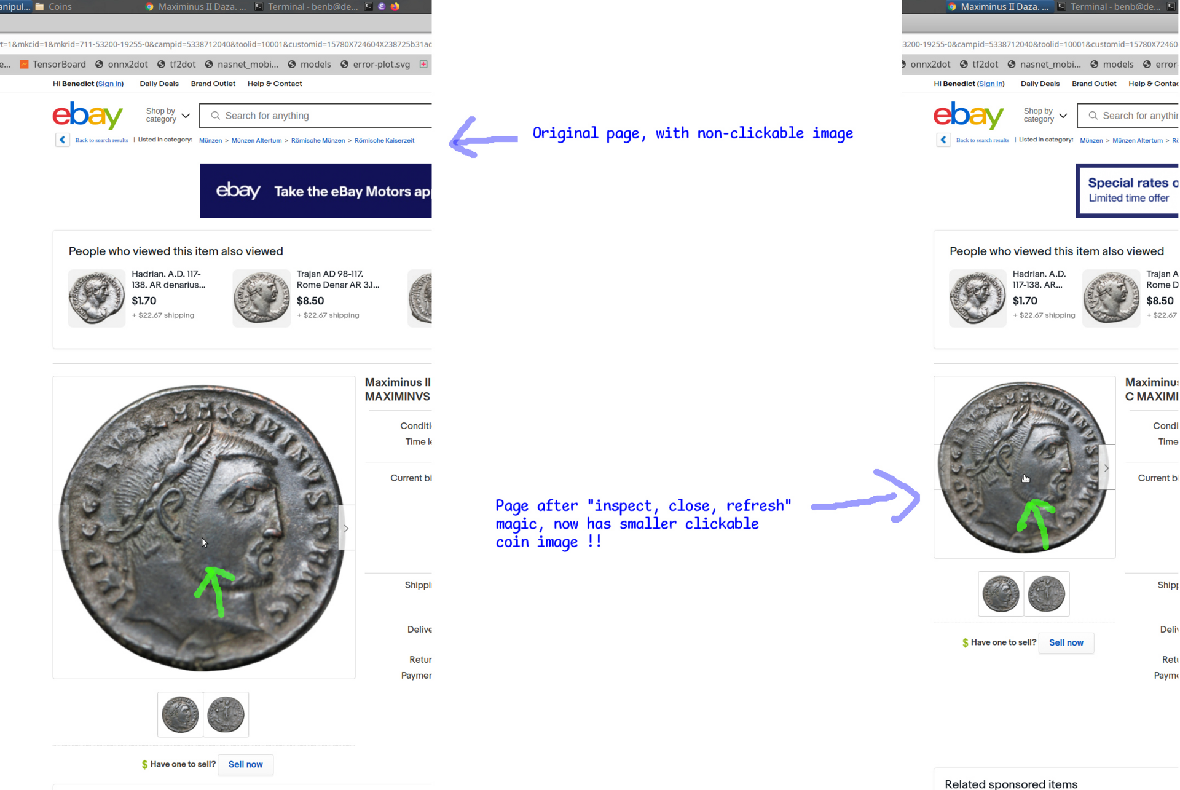Open Münzen Altertum breadcrumb on right page
The image size is (1180, 790).
(1138, 140)
